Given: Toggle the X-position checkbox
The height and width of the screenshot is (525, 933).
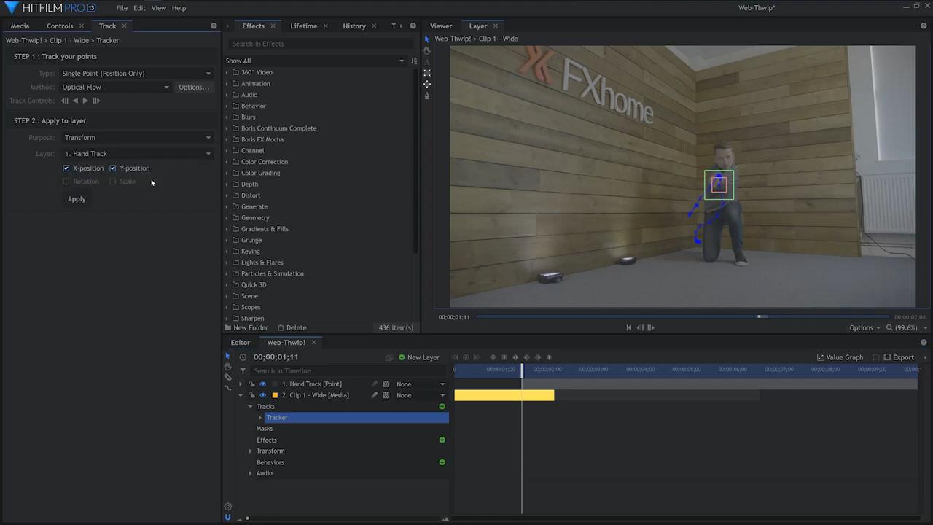Looking at the screenshot, I should pyautogui.click(x=66, y=168).
